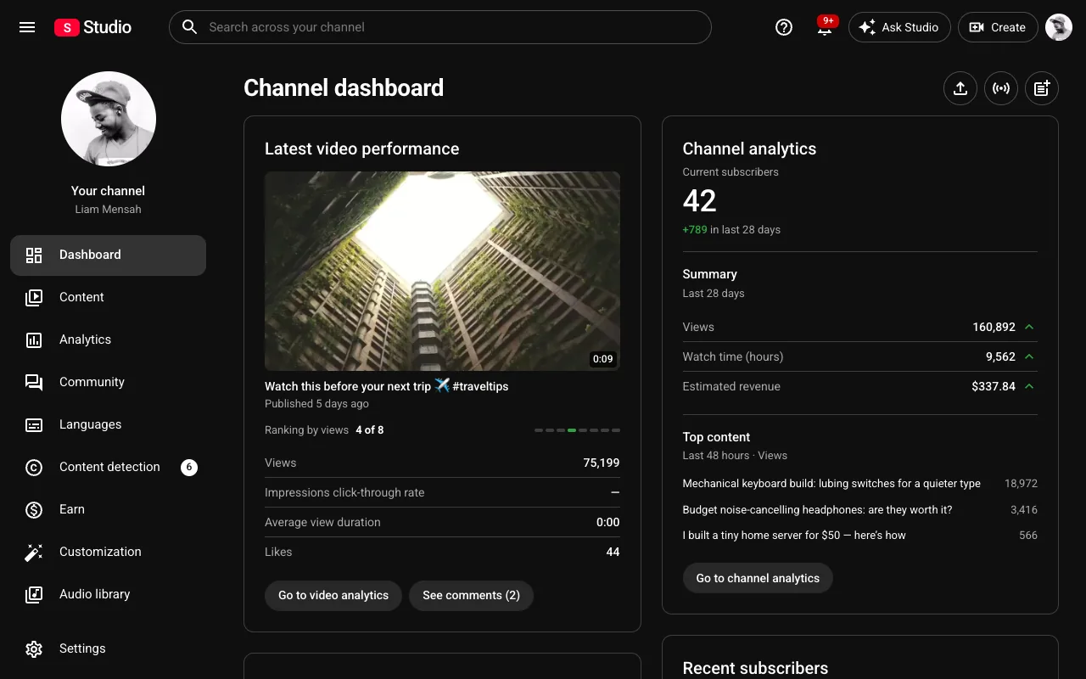Screen dimensions: 1086x679
Task: Open the Help question mark icon
Action: [784, 27]
